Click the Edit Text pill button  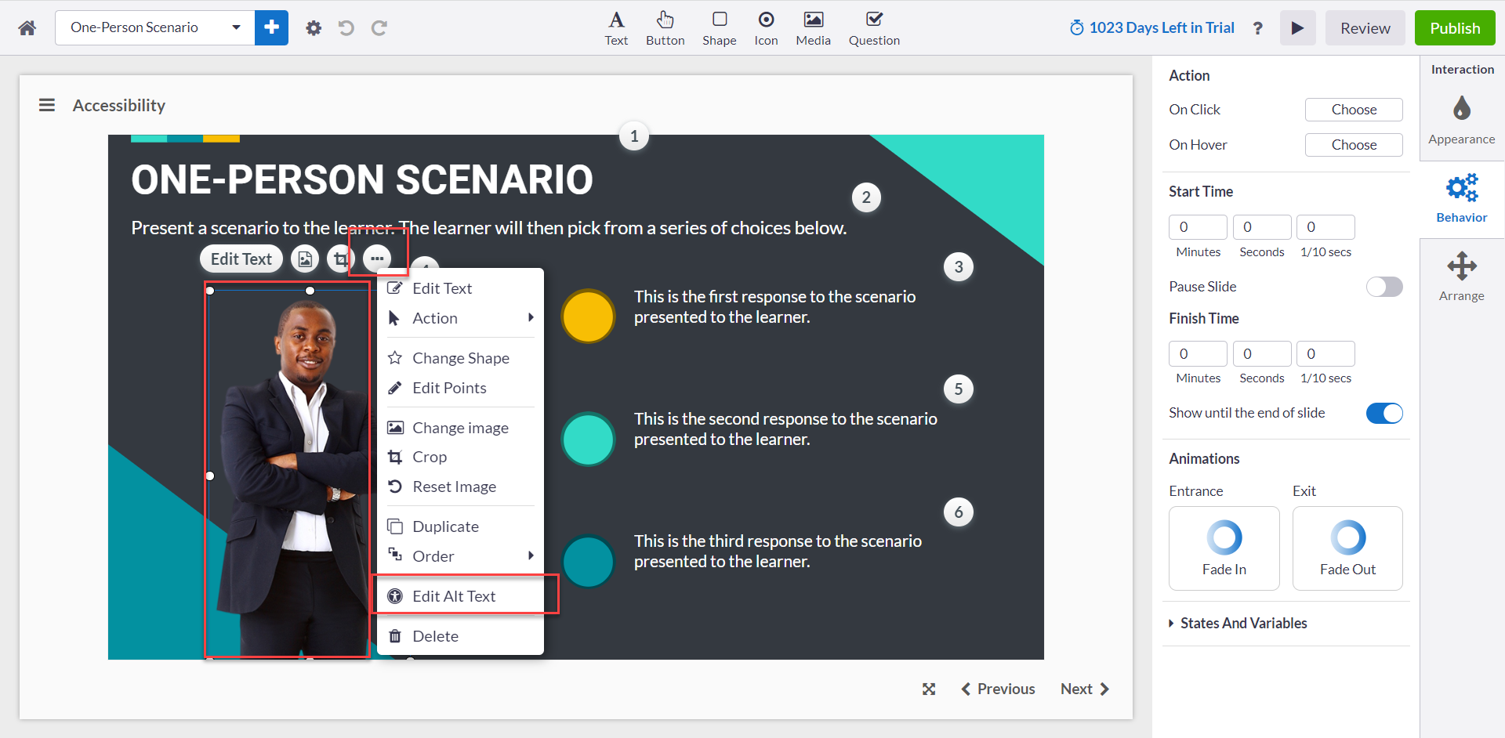(241, 259)
